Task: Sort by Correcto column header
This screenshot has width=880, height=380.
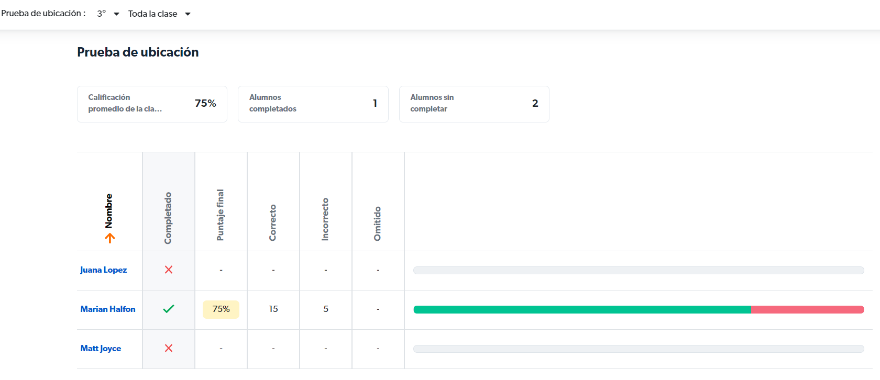Action: (x=273, y=222)
